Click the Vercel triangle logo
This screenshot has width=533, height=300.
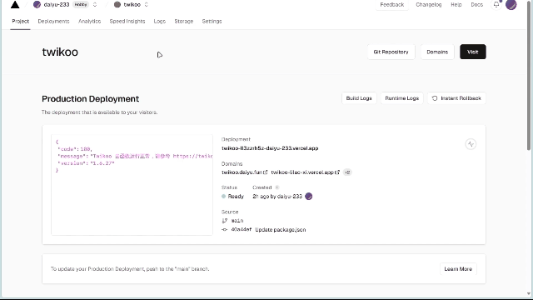click(x=15, y=4)
